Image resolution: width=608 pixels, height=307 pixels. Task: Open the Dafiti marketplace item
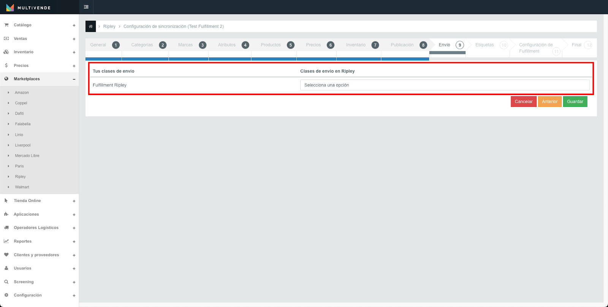point(19,113)
